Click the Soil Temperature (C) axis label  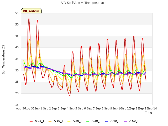click(3, 60)
